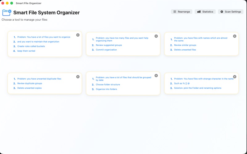
Task: Click 'Choose folder structure' step
Action: point(108,84)
